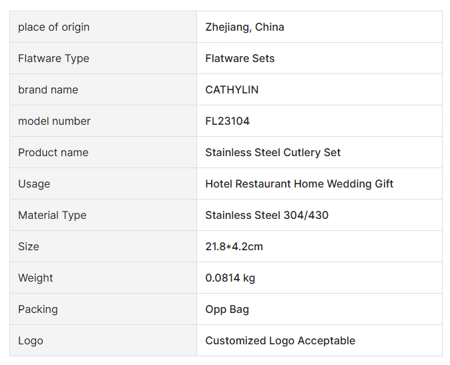Click the 'model number' label cell
450x365 pixels.
[x=54, y=121]
